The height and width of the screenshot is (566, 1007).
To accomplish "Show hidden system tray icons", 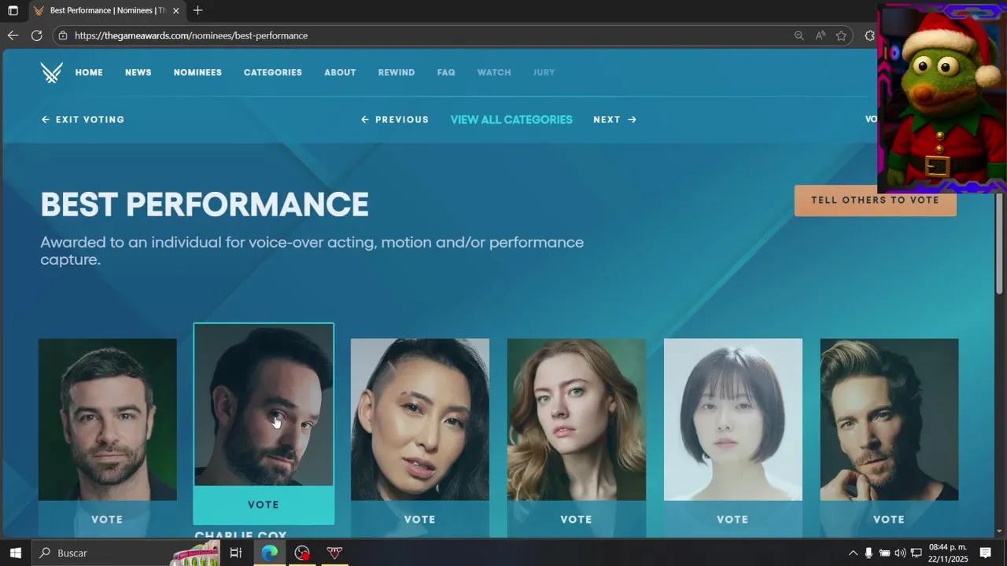I will [853, 553].
